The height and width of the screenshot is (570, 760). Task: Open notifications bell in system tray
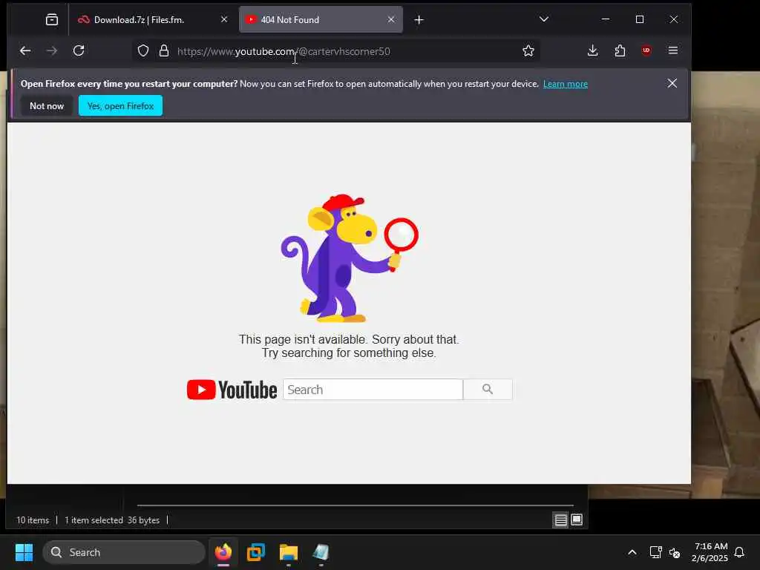pyautogui.click(x=739, y=552)
